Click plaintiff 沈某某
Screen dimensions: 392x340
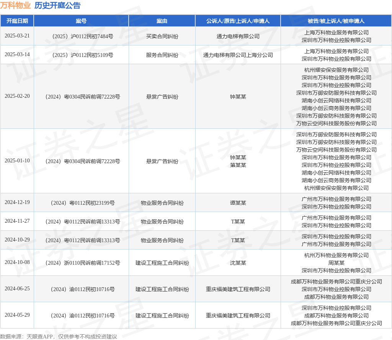click(x=238, y=263)
